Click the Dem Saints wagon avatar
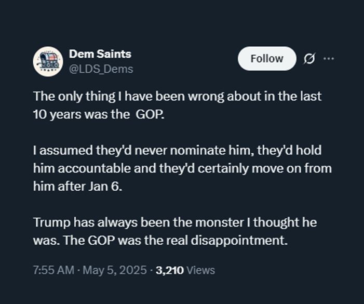 tap(48, 61)
